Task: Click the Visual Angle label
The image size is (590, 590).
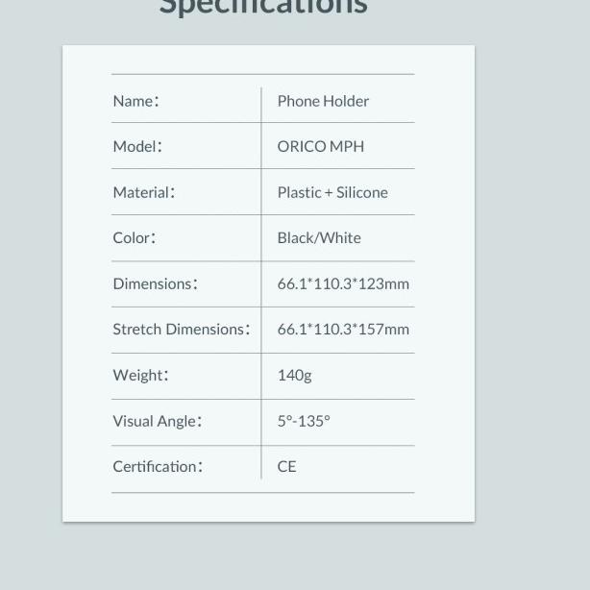Action: (x=157, y=421)
